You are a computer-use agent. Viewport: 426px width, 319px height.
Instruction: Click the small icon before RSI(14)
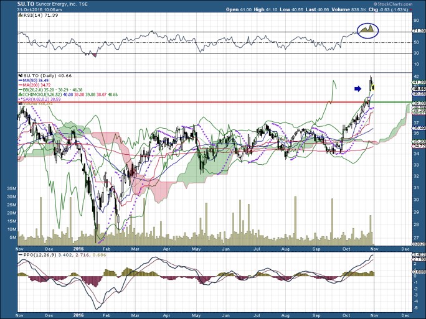[x=21, y=16]
